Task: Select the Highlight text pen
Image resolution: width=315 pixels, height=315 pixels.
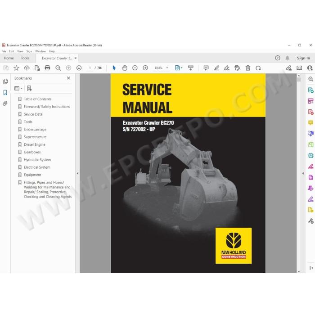Action: pyautogui.click(x=216, y=68)
